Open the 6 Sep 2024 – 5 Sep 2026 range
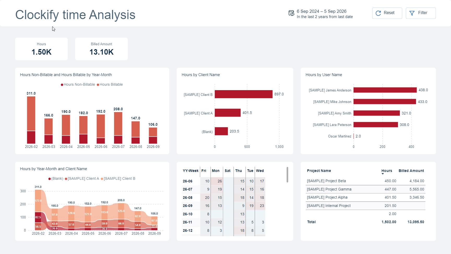 [322, 11]
